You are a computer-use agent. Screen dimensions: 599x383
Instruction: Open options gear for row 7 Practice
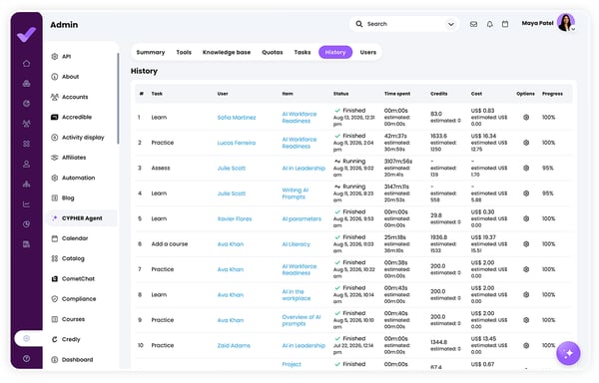coord(526,269)
